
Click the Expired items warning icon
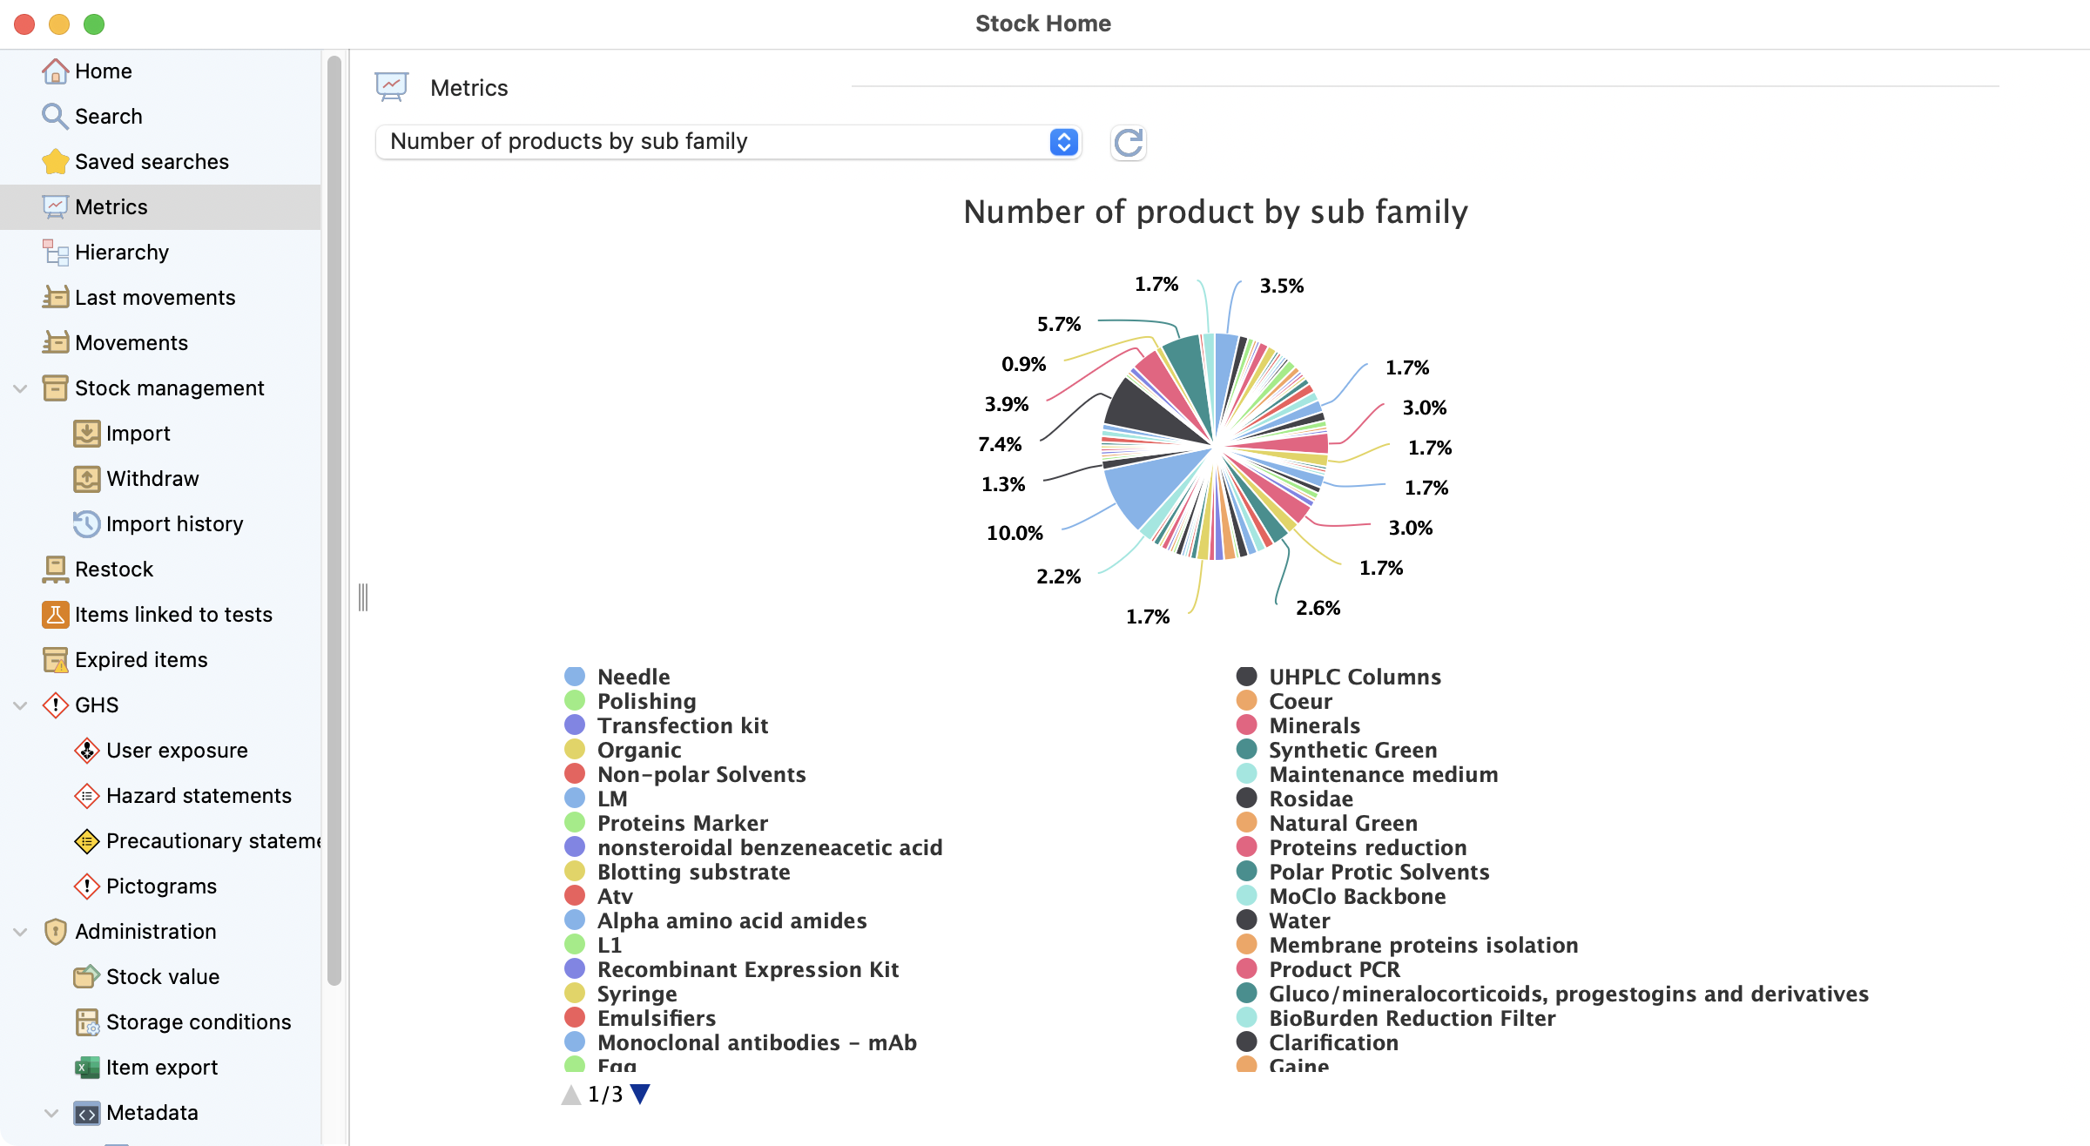[x=55, y=660]
